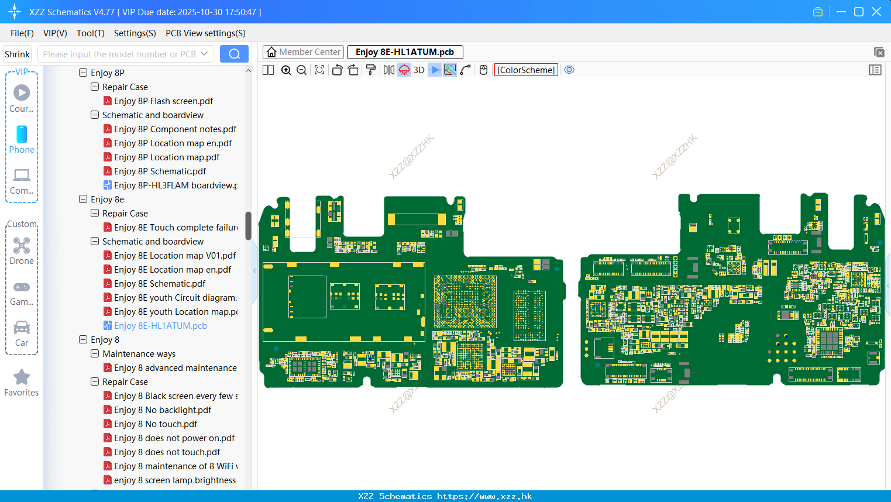The height and width of the screenshot is (502, 891).
Task: Click the search magnifier button
Action: 234,54
